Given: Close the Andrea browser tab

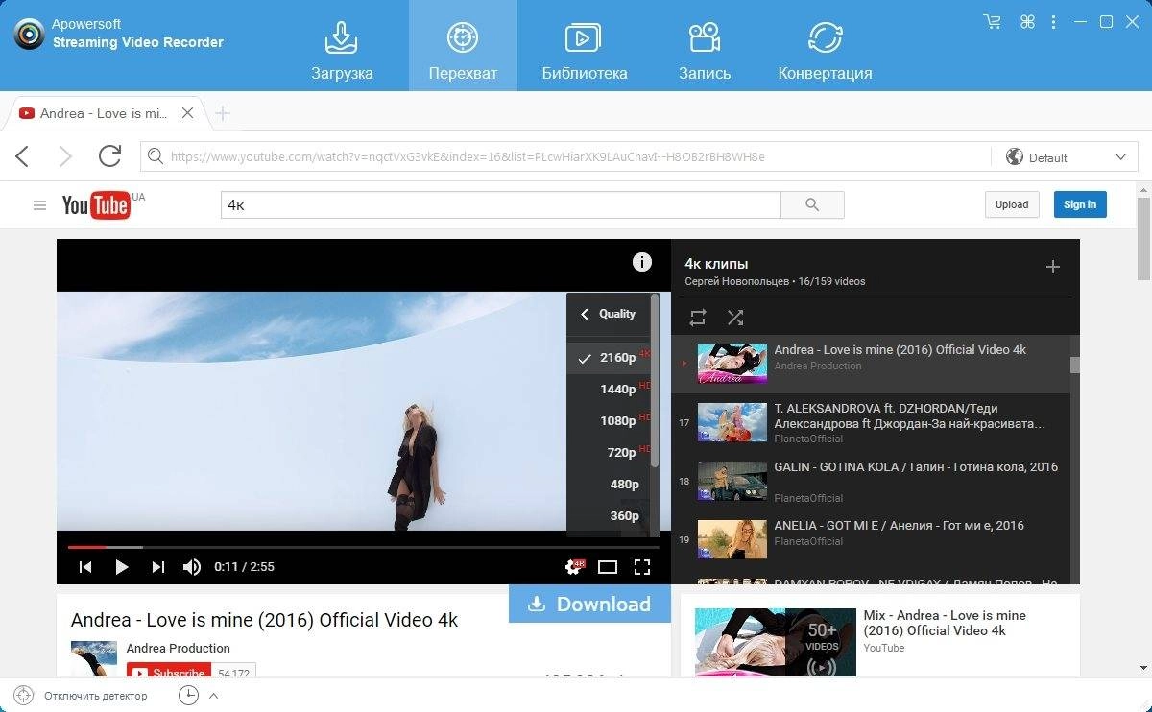Looking at the screenshot, I should pyautogui.click(x=188, y=113).
